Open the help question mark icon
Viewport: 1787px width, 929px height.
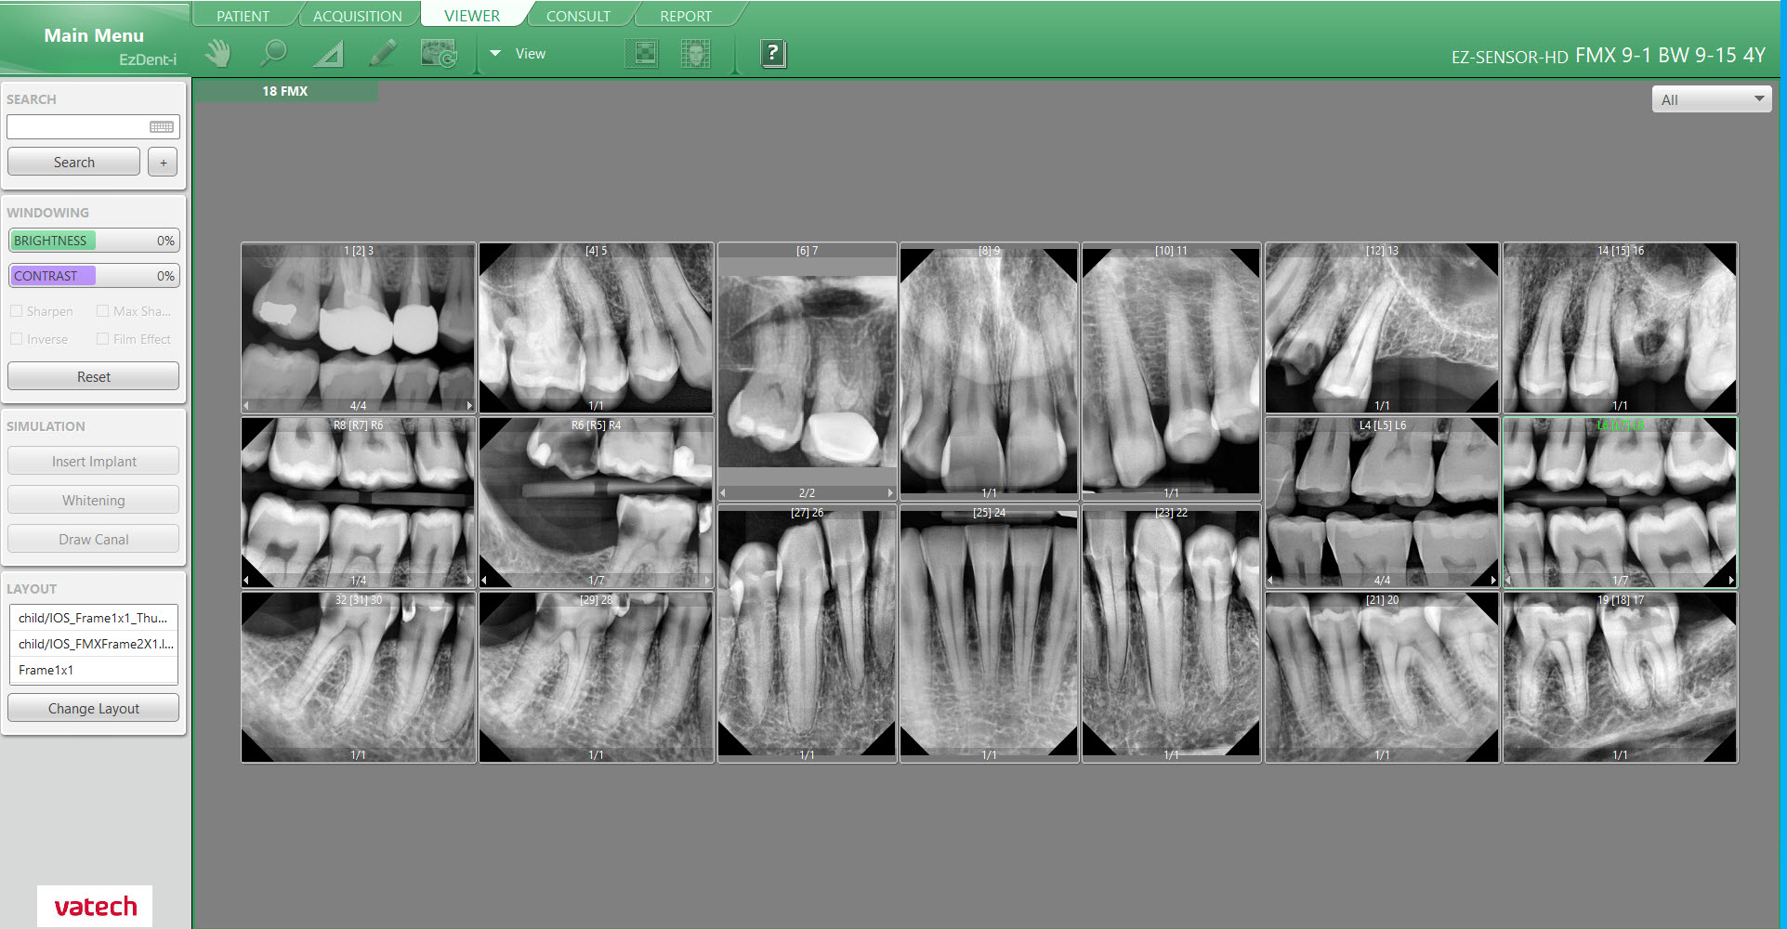[772, 54]
